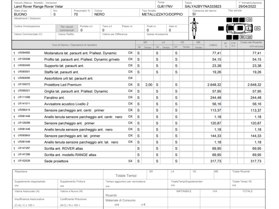
Task: Click Staffa lat. paraurti ant. description
Action: [62, 72]
